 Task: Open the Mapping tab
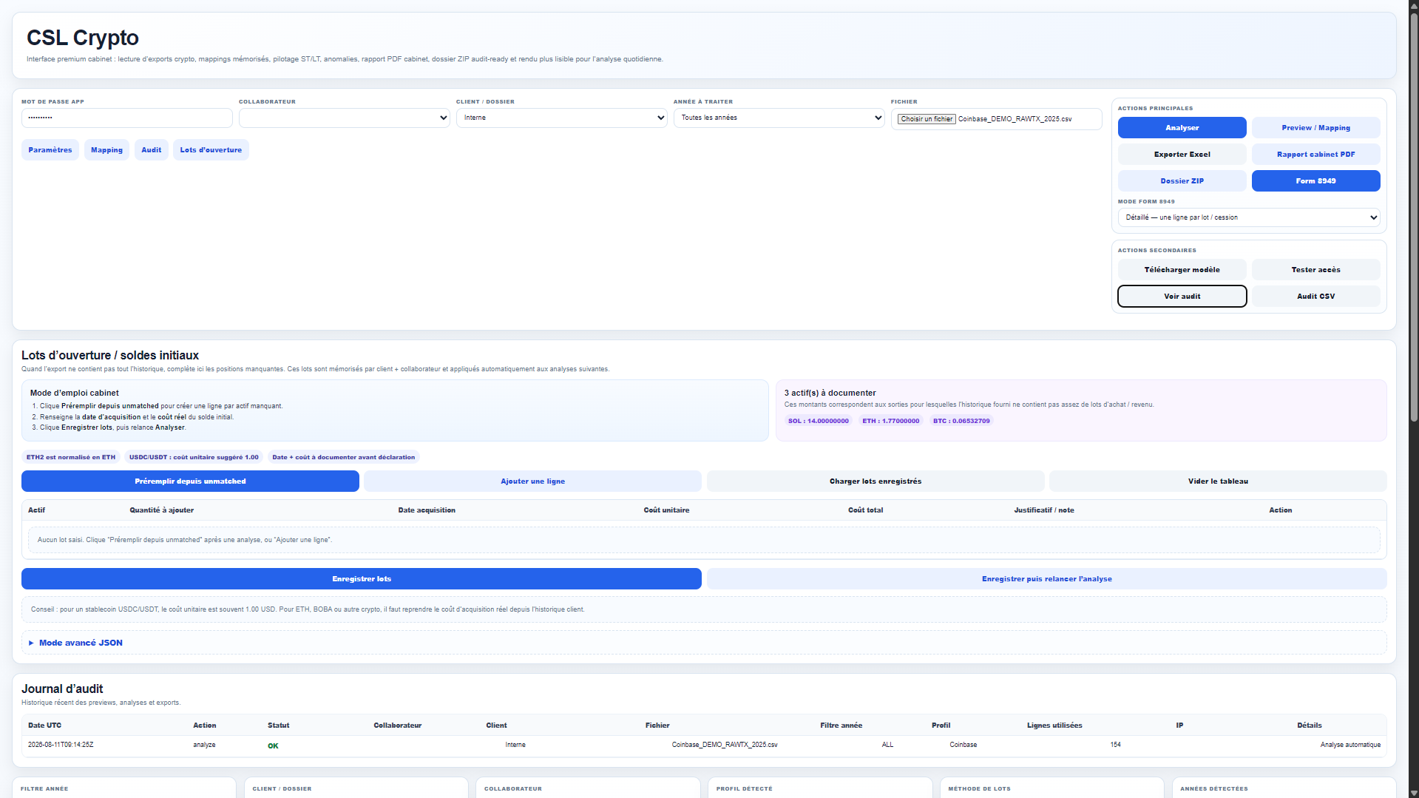tap(106, 150)
